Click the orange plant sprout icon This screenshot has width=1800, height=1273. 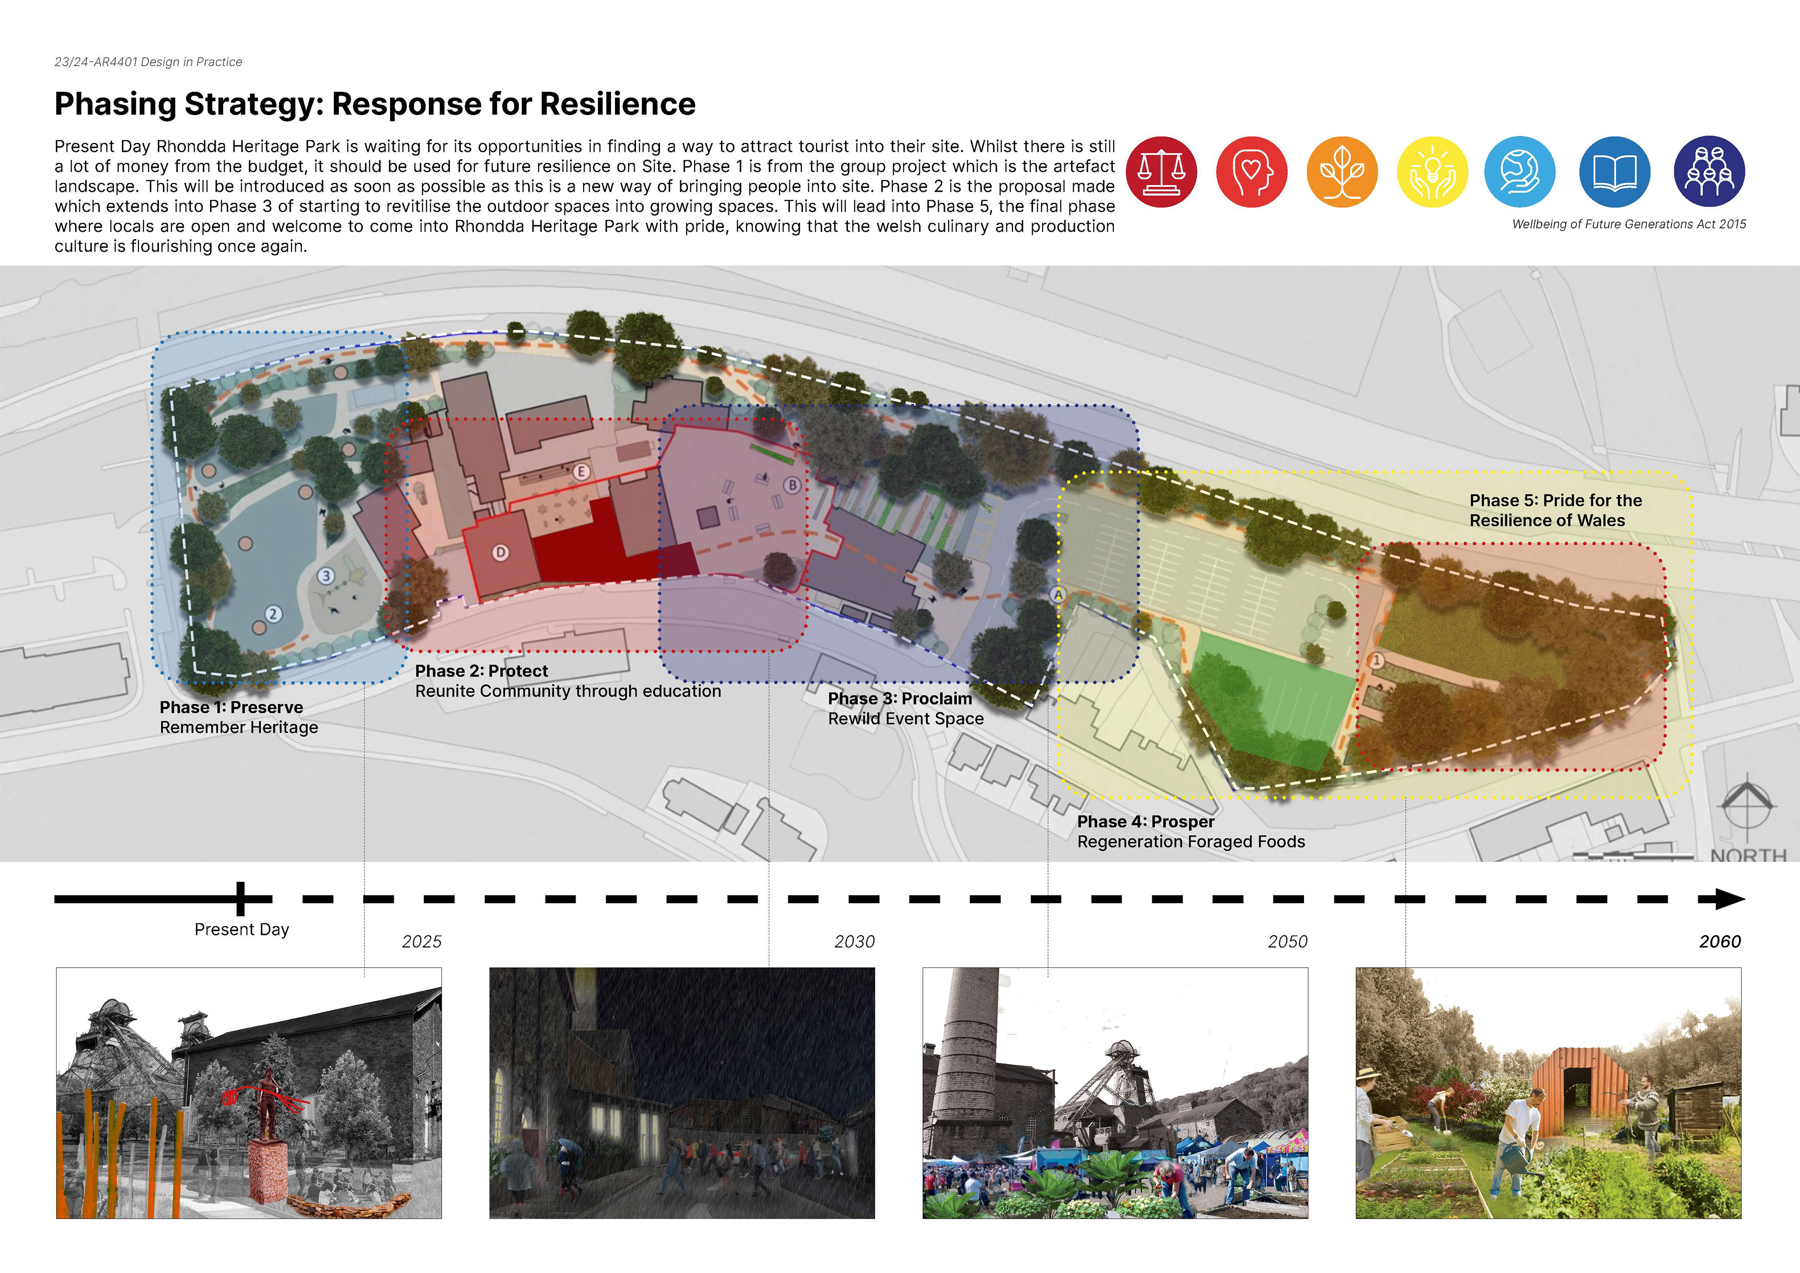1342,172
